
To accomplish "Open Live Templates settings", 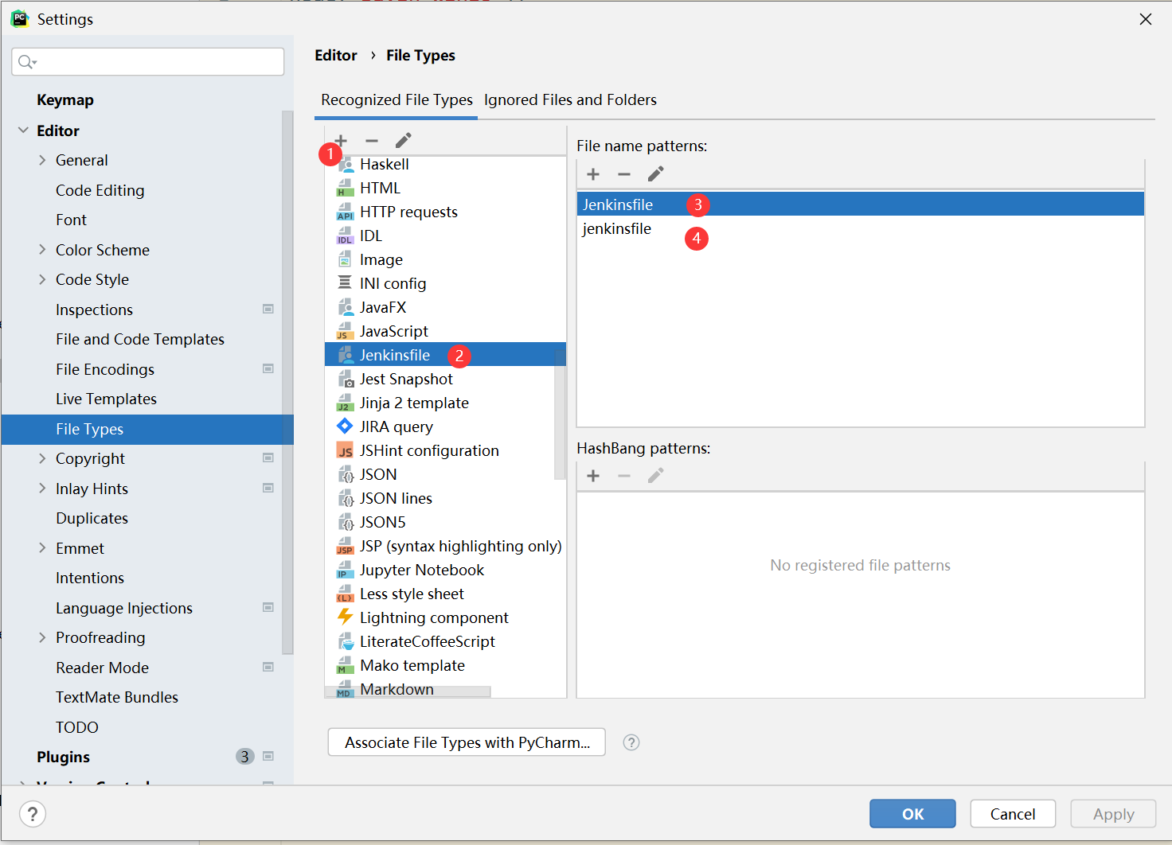I will coord(106,399).
